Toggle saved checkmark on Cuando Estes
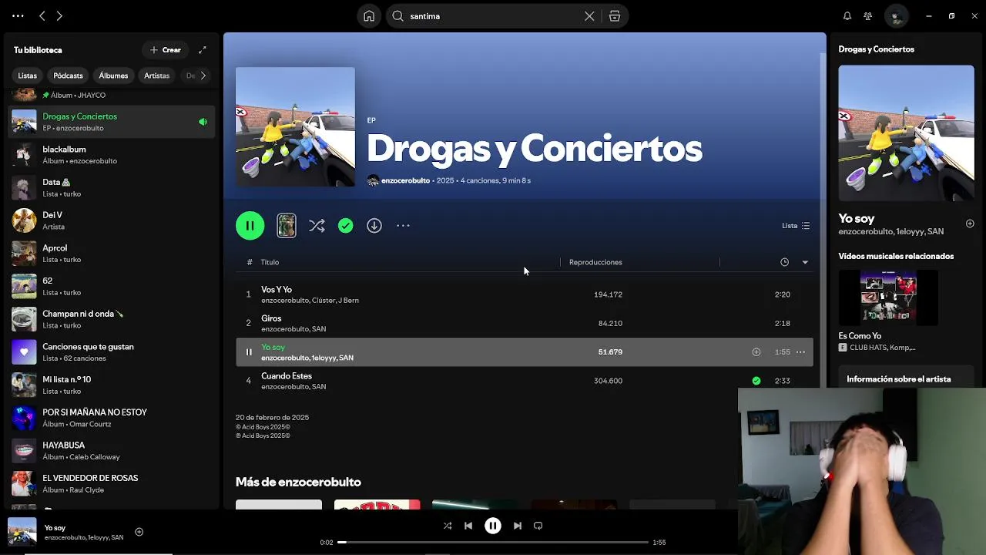The image size is (986, 555). tap(756, 381)
